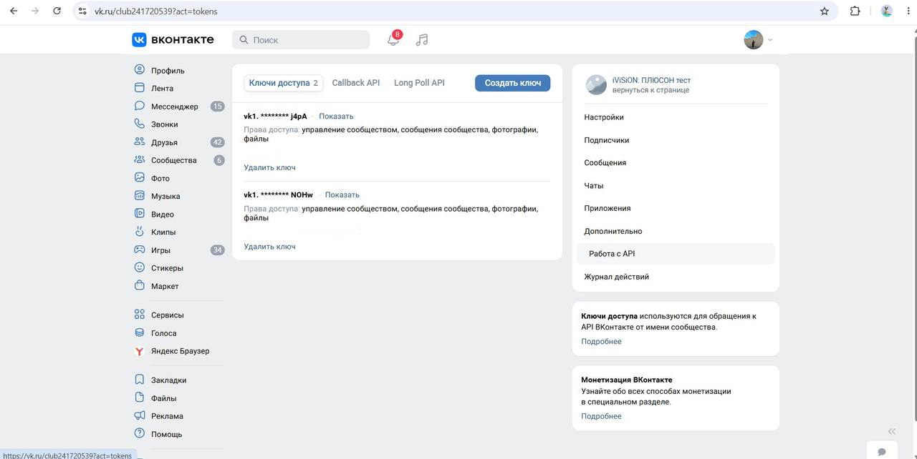Bookmark page with star icon
The height and width of the screenshot is (459, 917).
[825, 11]
